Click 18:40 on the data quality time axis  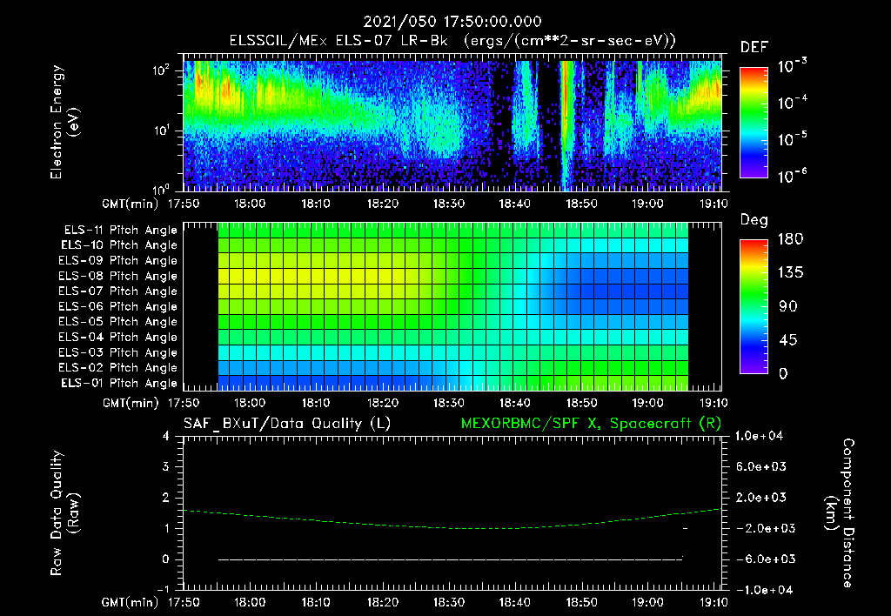(515, 602)
